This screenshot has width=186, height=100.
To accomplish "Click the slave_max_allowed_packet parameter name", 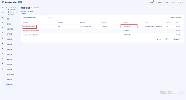I will pos(31,35).
